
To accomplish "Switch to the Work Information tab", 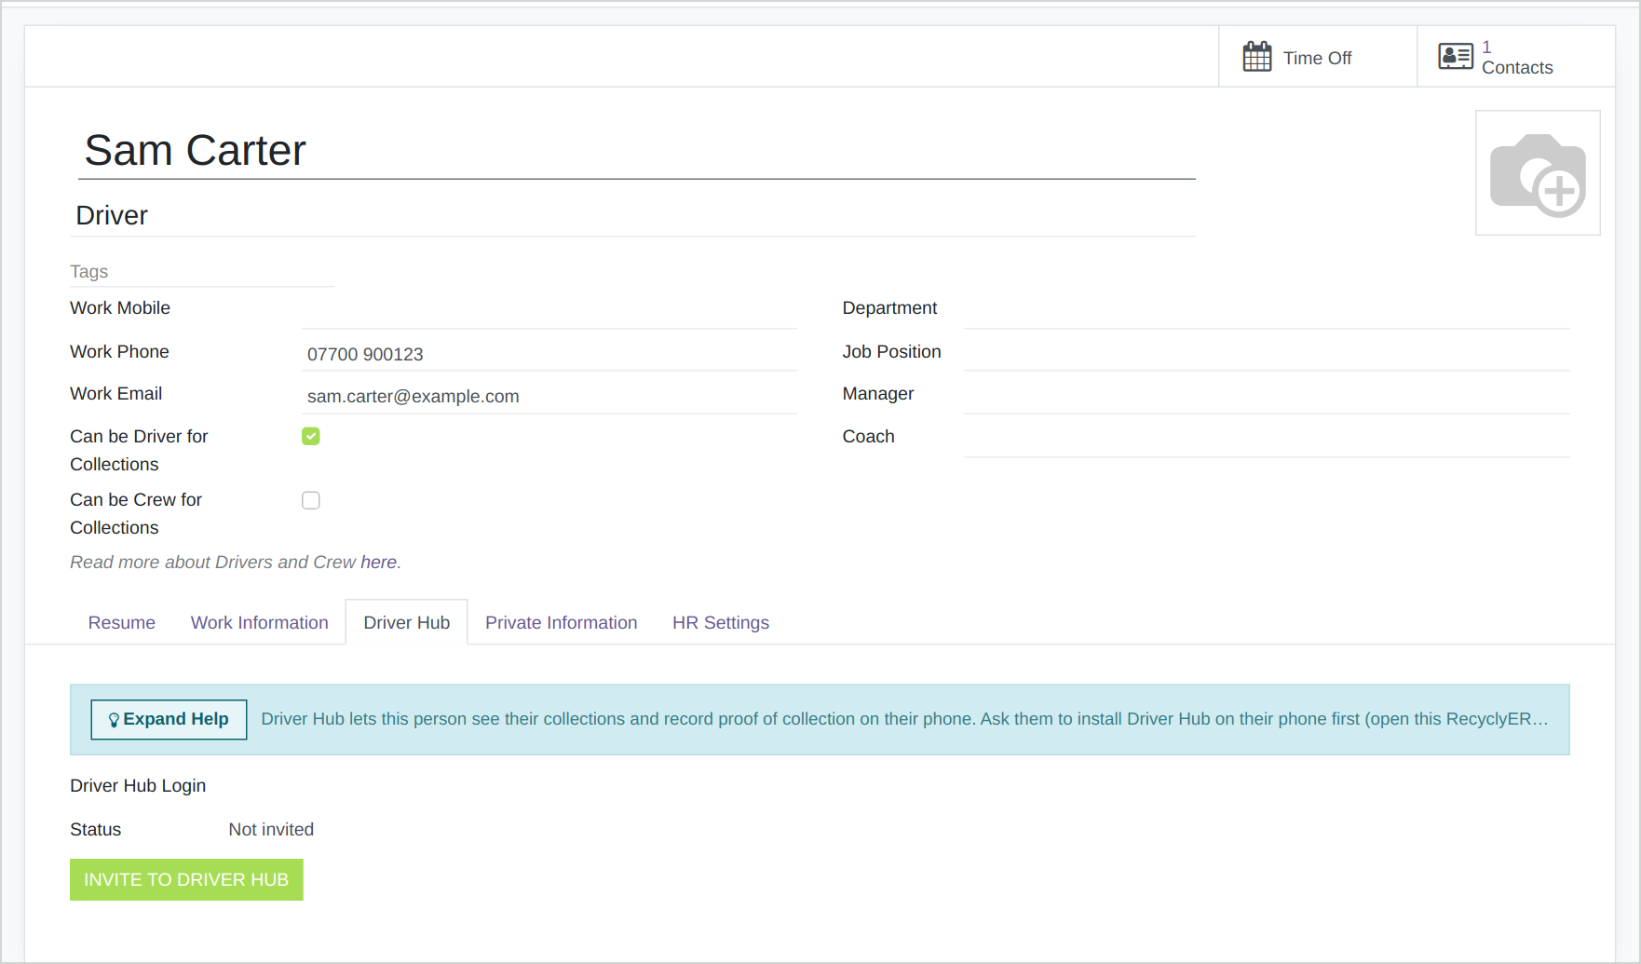I will 260,622.
